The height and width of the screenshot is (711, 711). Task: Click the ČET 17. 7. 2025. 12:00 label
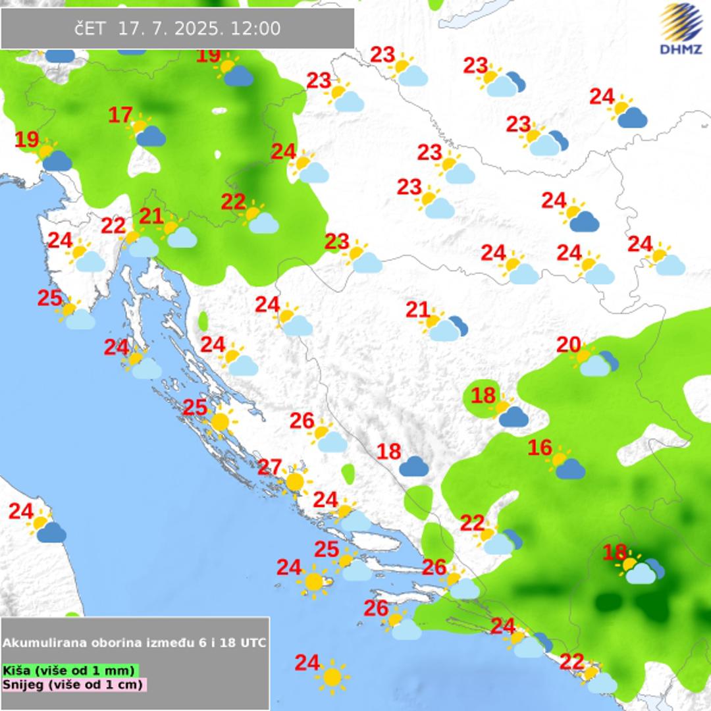tap(177, 28)
